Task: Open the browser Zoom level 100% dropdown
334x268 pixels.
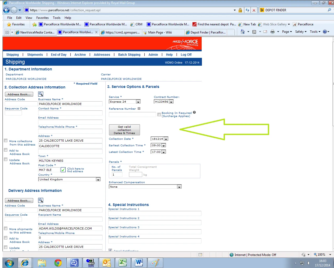Action: click(x=330, y=255)
